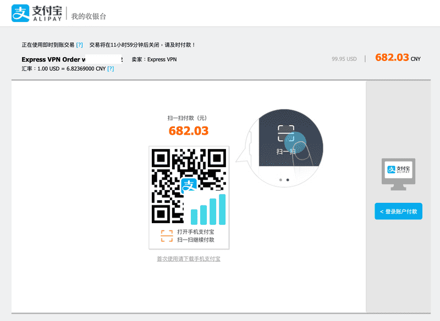Select the first carousel dot under phone illustration
This screenshot has width=440, height=321.
(280, 180)
